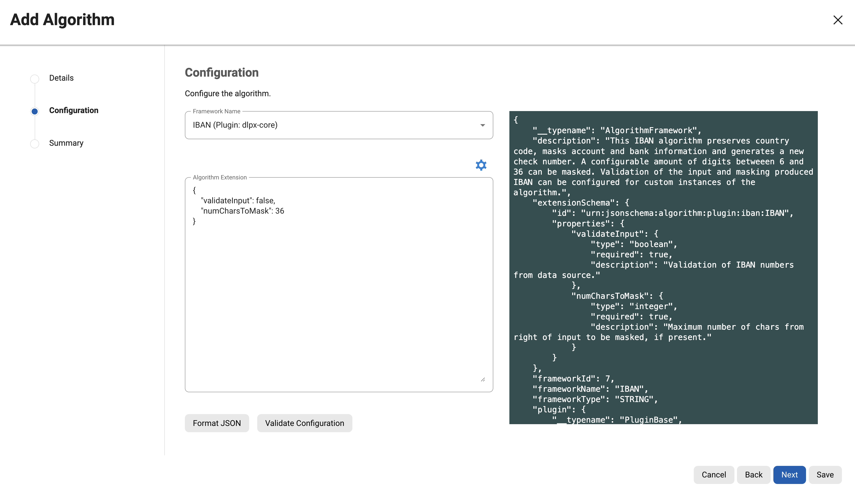Click the numCharsToMask value in the editor
This screenshot has height=490, width=855.
(280, 211)
